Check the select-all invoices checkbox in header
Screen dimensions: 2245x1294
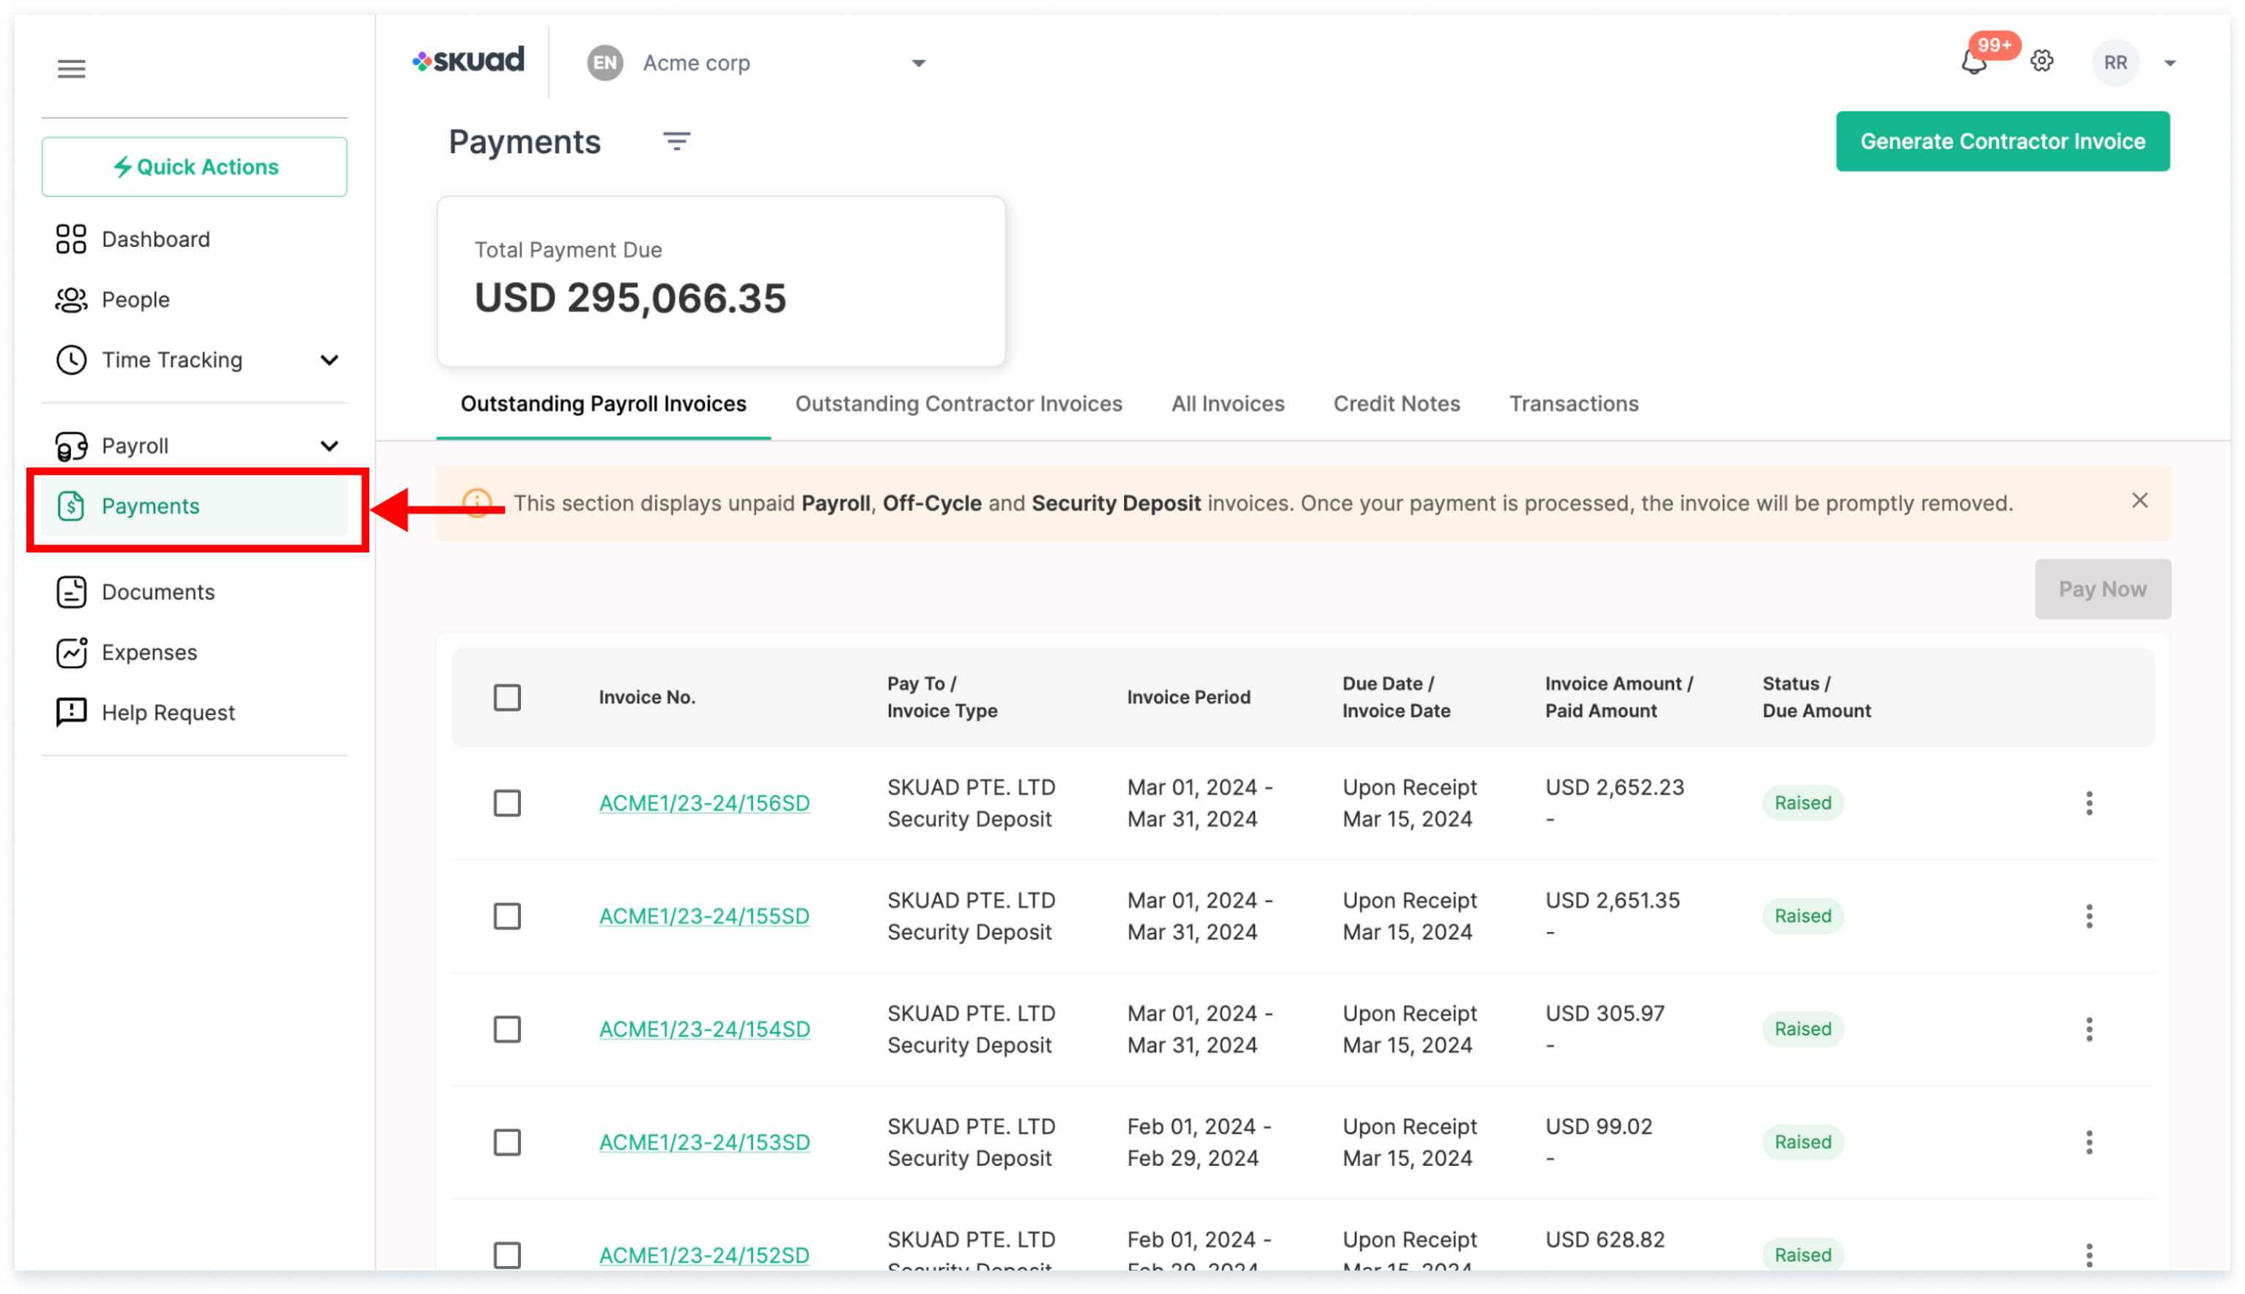point(506,698)
